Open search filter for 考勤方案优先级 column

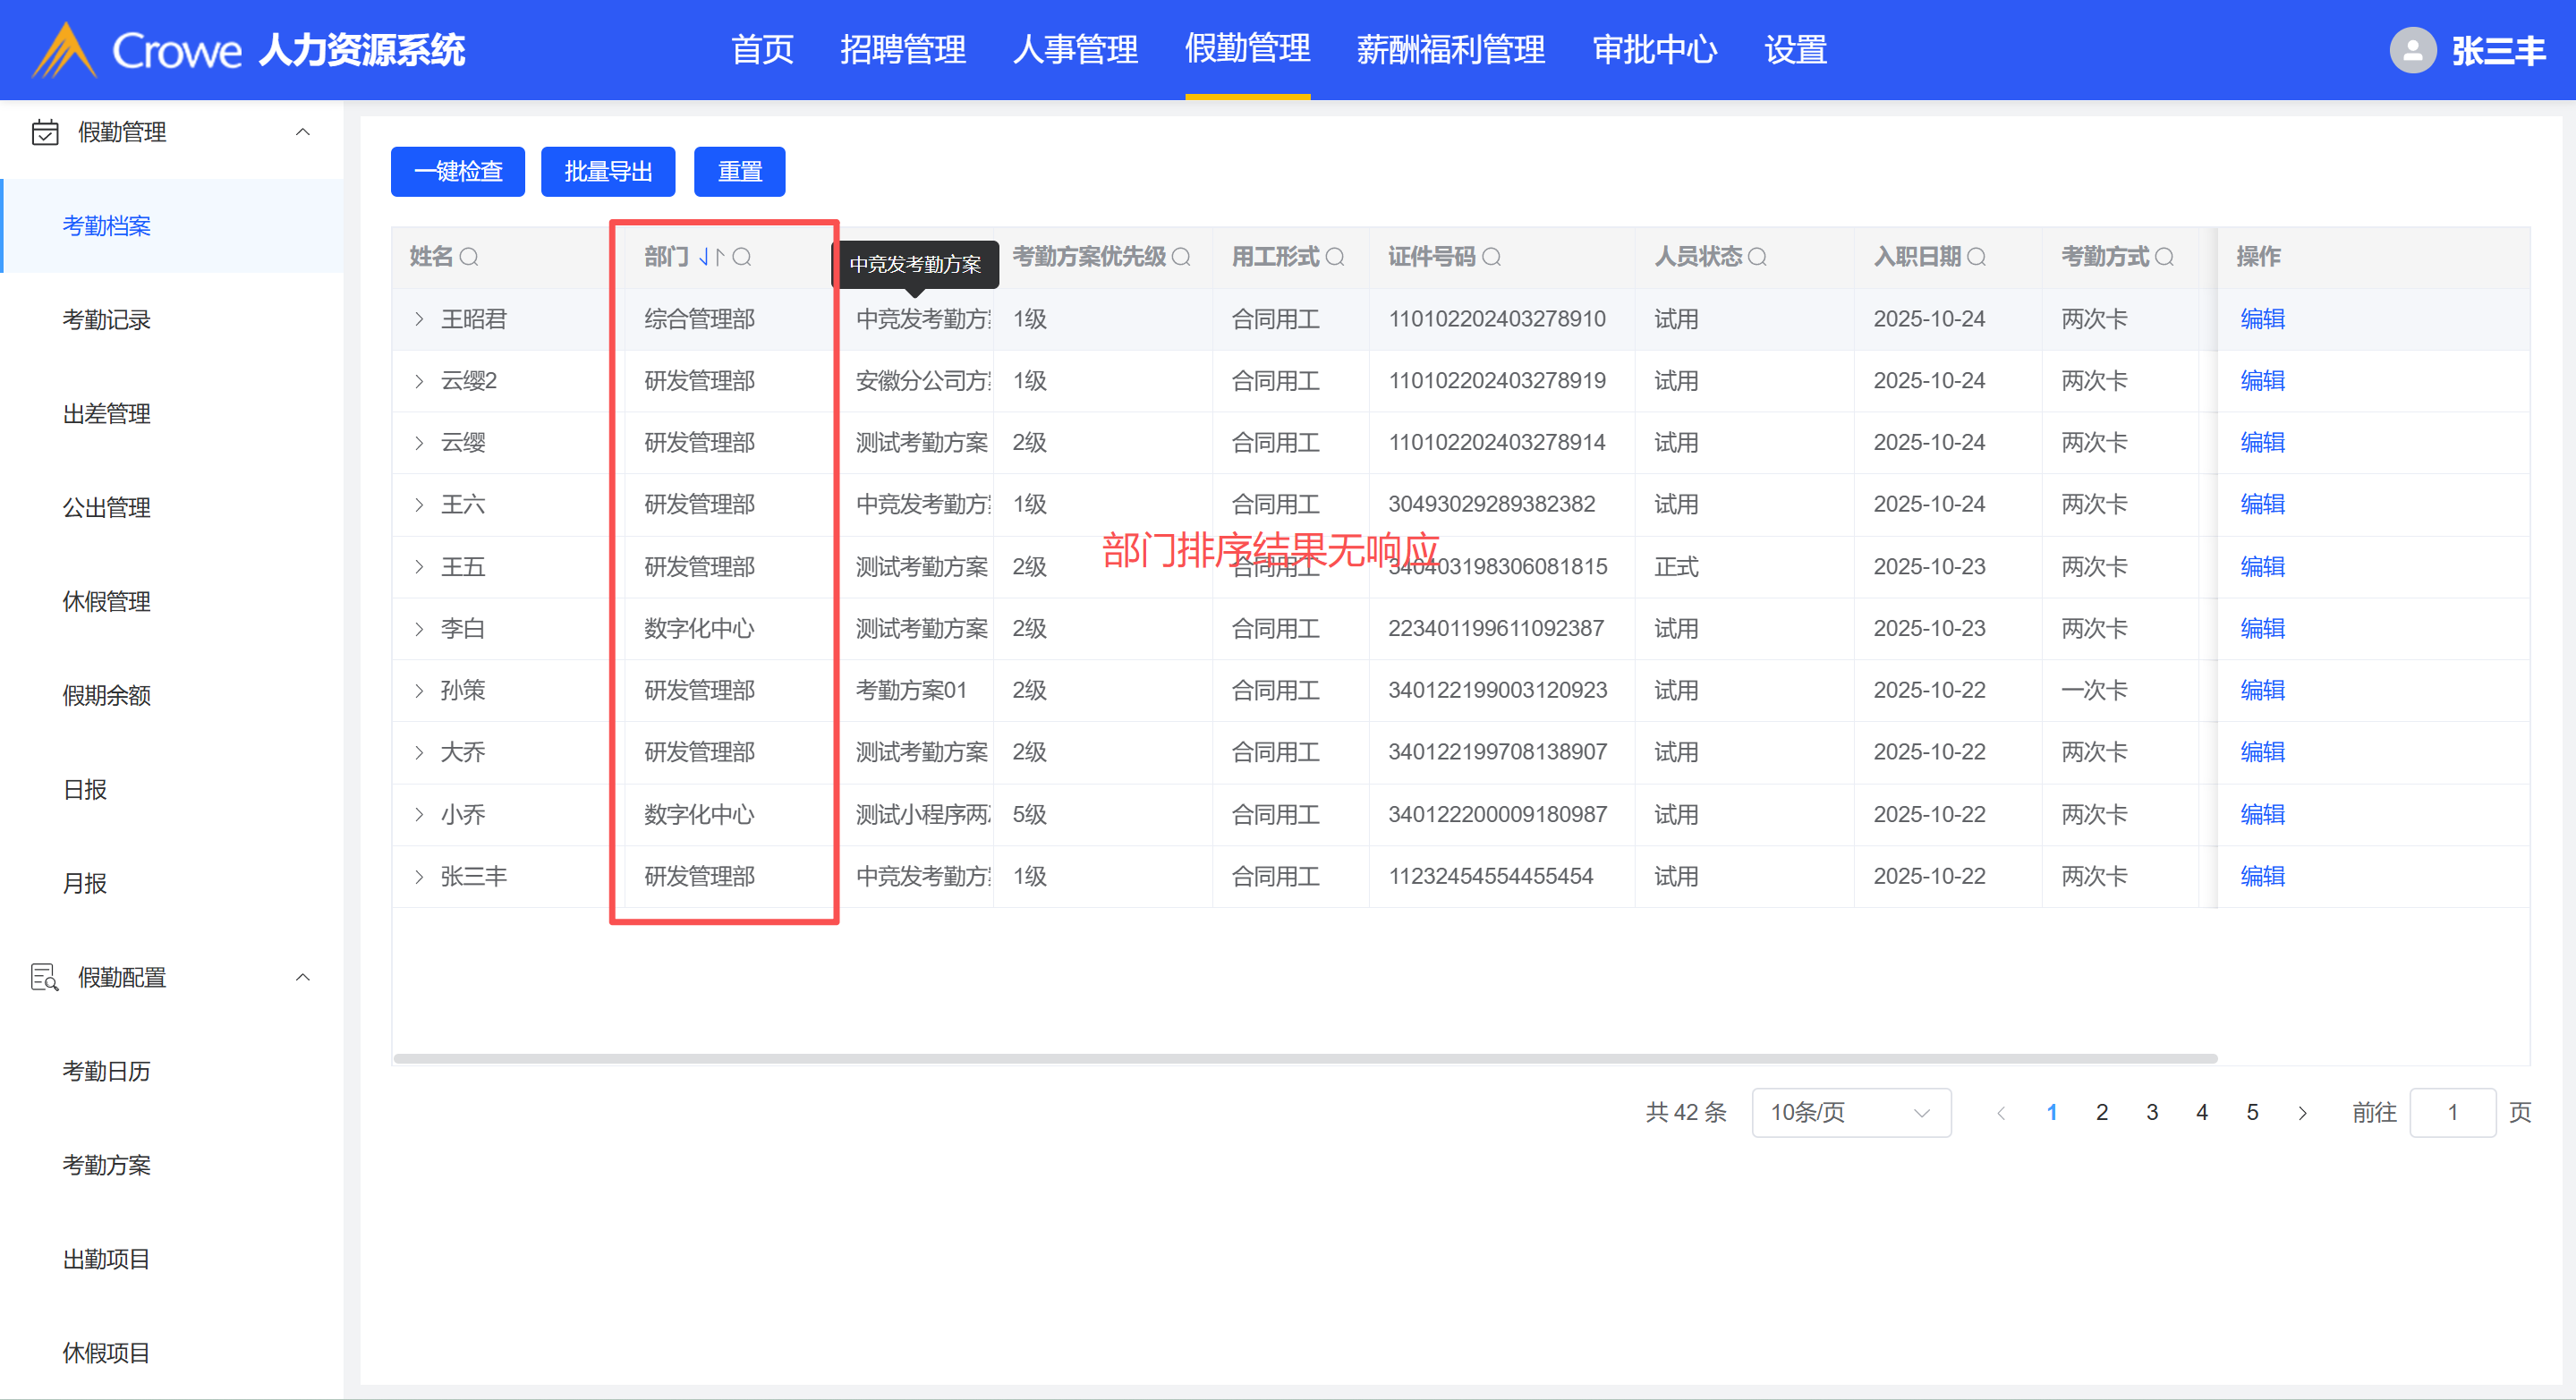[1181, 257]
